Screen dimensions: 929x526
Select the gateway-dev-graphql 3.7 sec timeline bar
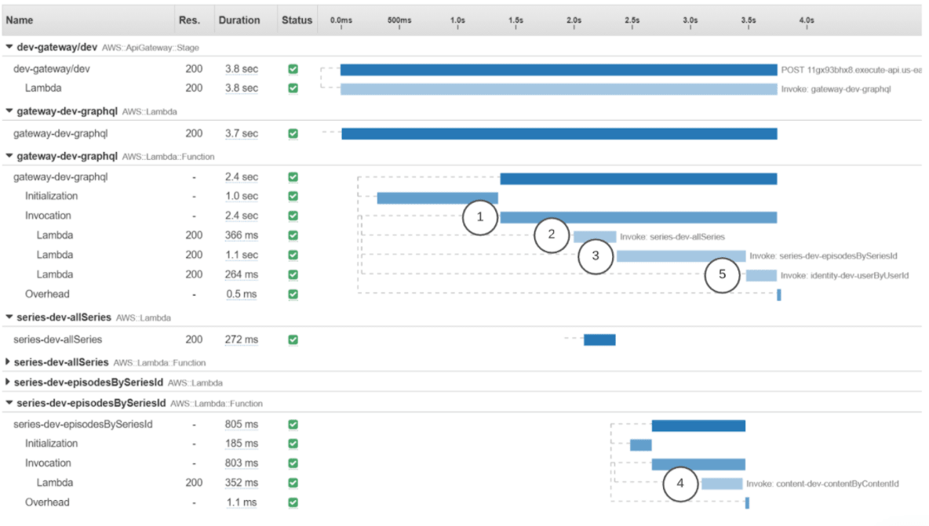(559, 134)
